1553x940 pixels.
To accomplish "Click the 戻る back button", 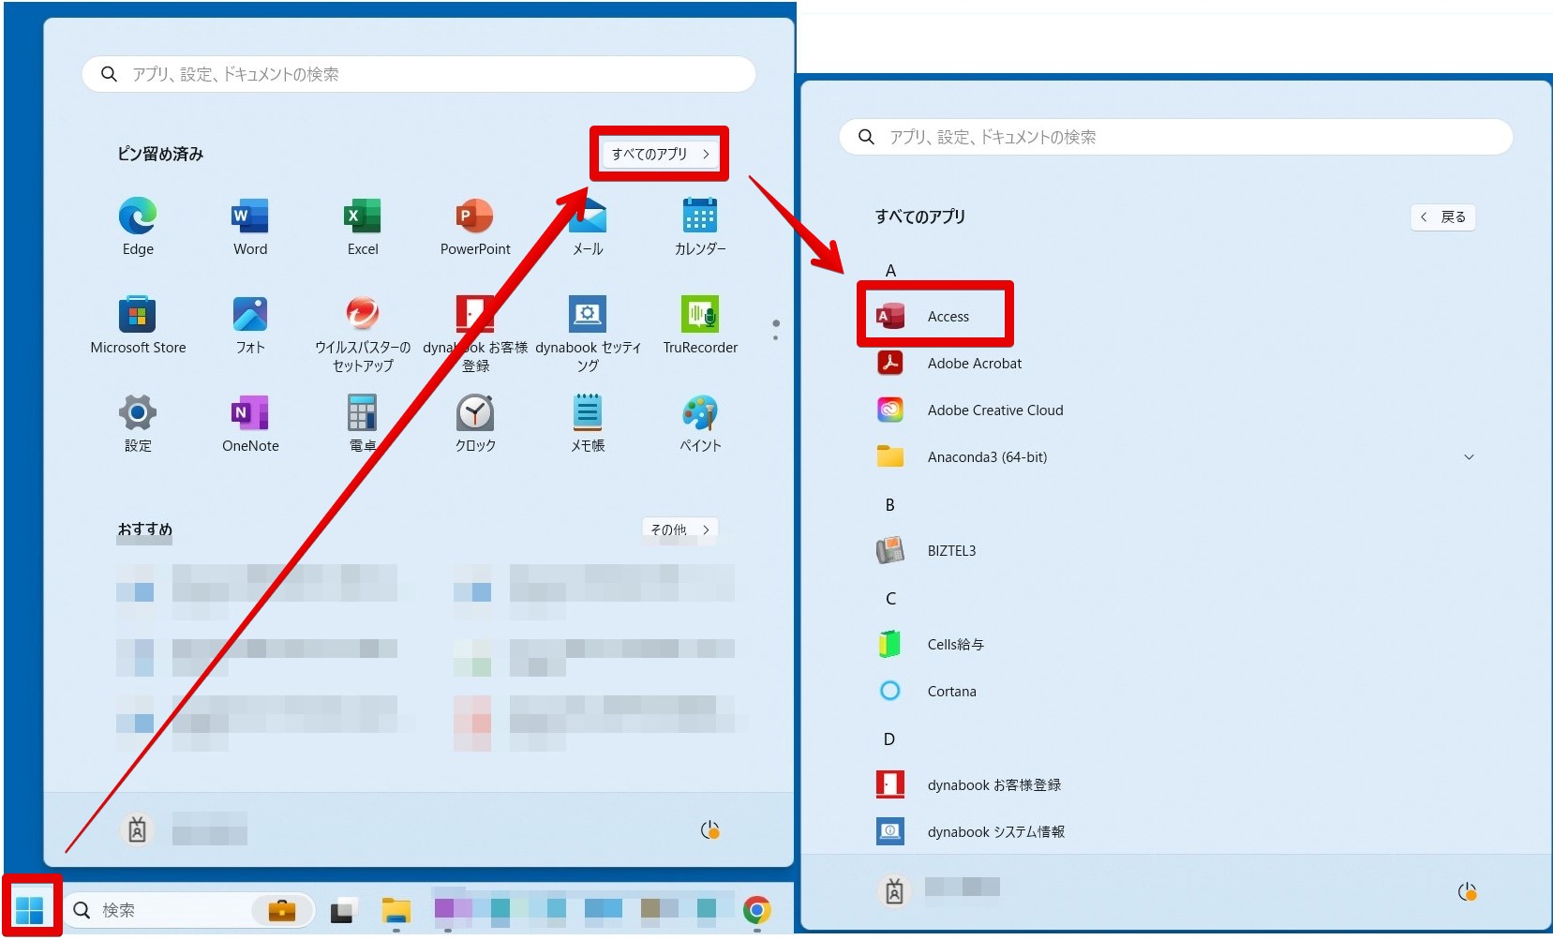I will coord(1443,217).
